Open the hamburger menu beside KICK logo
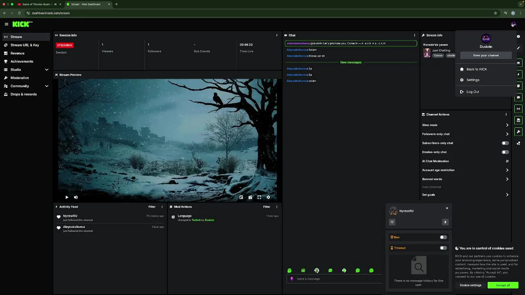The height and width of the screenshot is (295, 525). click(x=6, y=24)
